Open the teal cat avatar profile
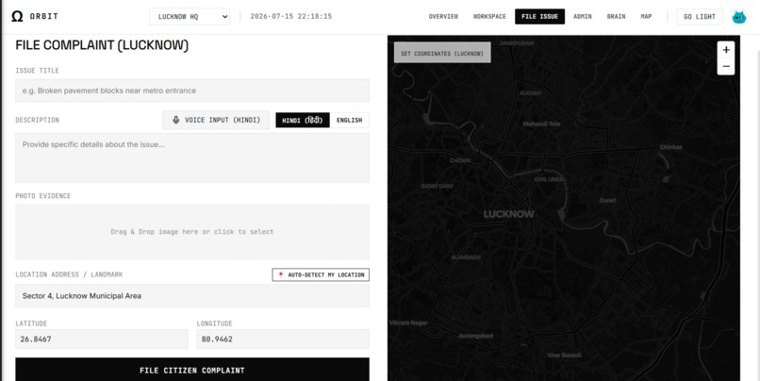The image size is (760, 381). point(738,16)
